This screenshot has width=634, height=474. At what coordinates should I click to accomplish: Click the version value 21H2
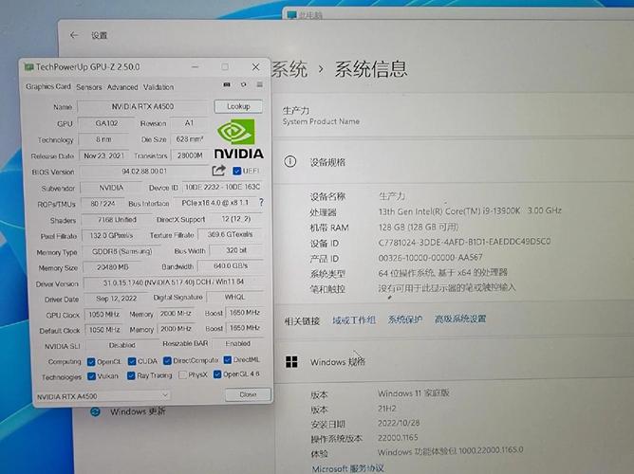(387, 409)
